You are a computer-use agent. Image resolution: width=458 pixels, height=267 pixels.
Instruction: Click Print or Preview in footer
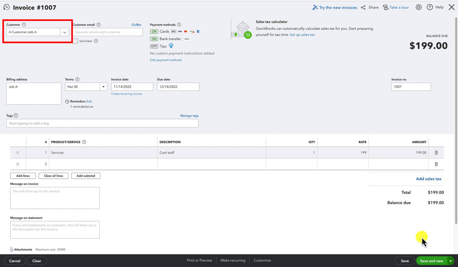[199, 260]
